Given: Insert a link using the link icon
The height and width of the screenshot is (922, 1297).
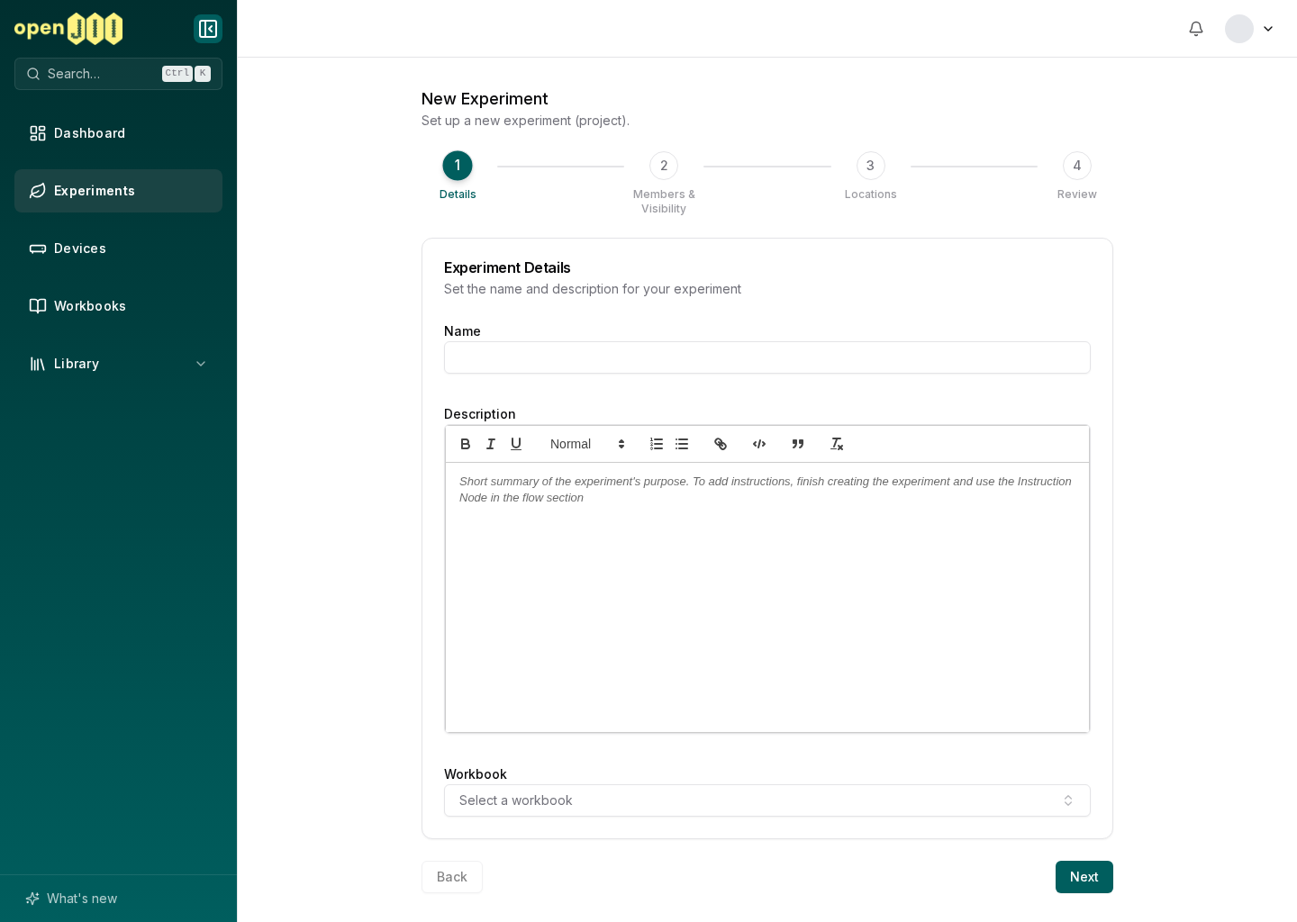Looking at the screenshot, I should [721, 444].
